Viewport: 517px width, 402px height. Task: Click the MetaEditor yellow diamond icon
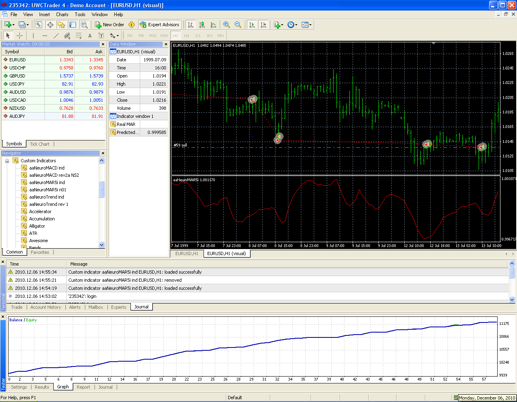tap(132, 25)
